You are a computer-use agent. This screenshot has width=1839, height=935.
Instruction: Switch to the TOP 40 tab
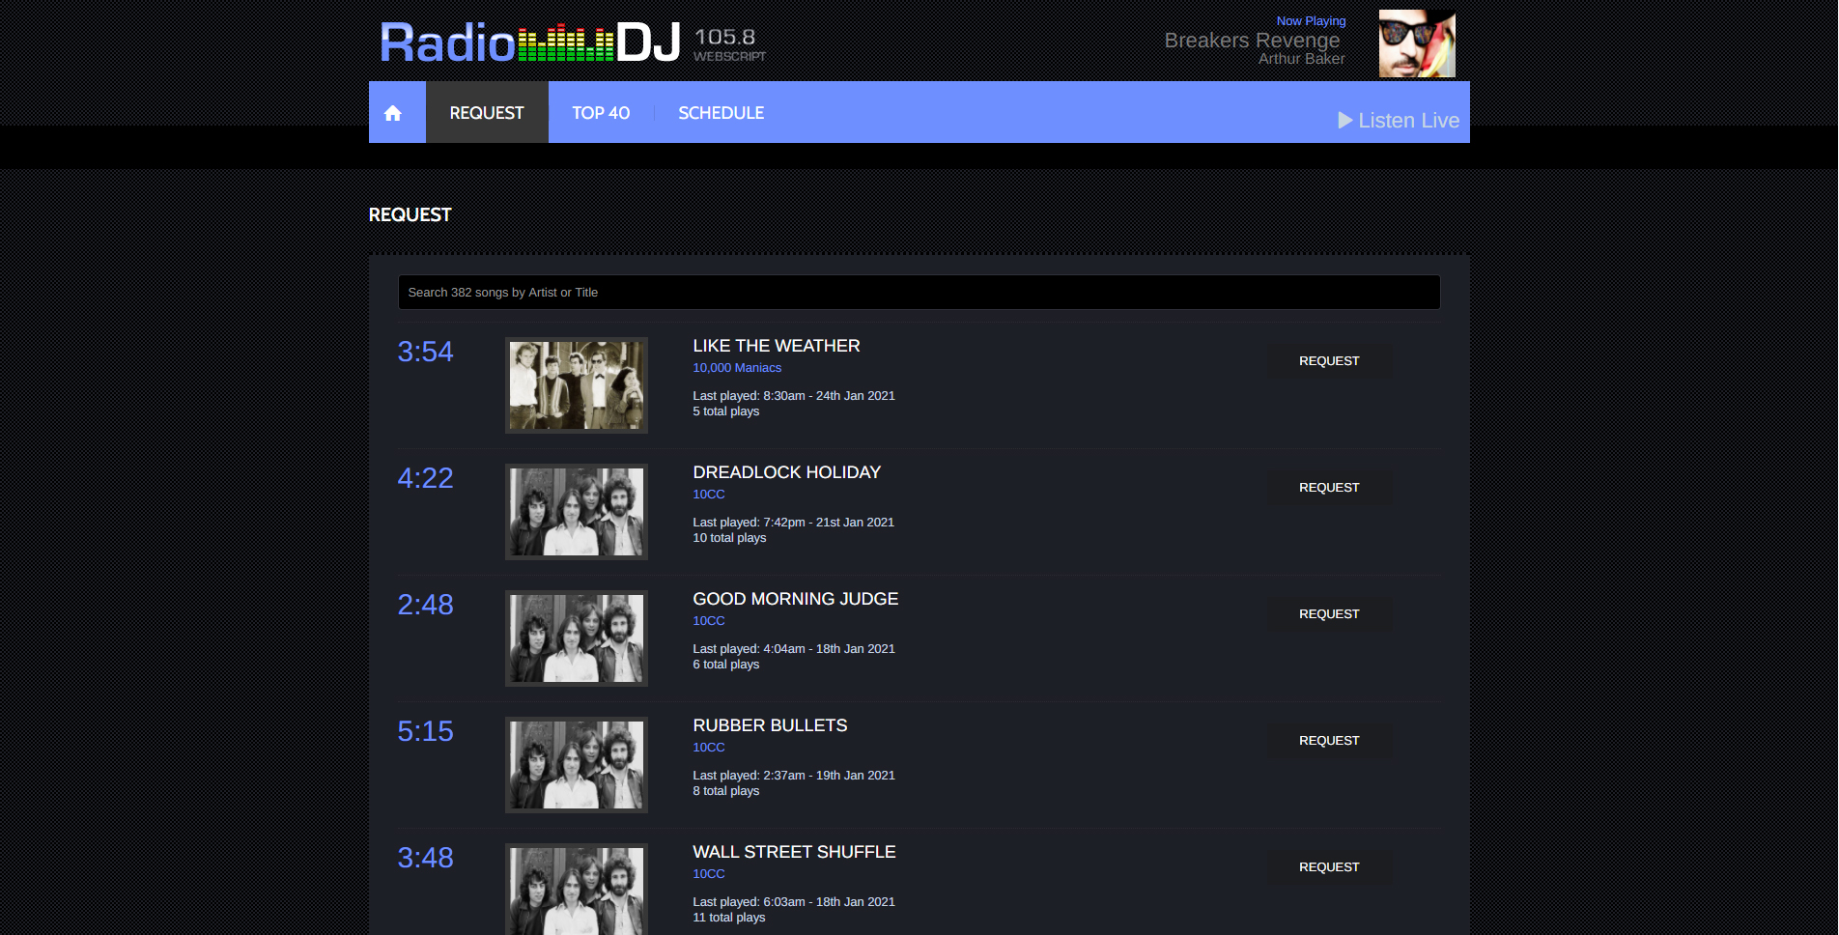(x=601, y=113)
